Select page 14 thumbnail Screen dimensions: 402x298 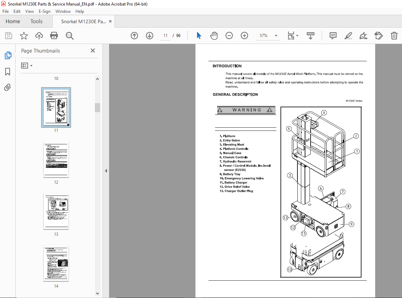(x=56, y=263)
